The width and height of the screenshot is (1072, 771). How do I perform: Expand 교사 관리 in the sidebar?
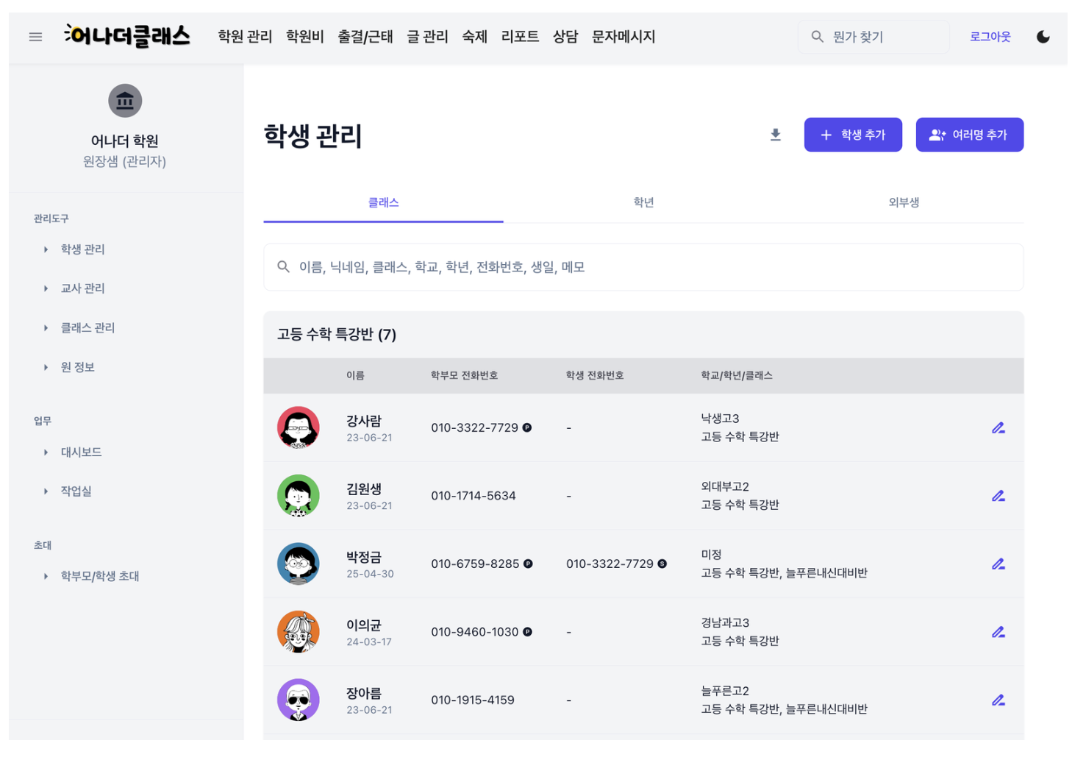tap(82, 288)
